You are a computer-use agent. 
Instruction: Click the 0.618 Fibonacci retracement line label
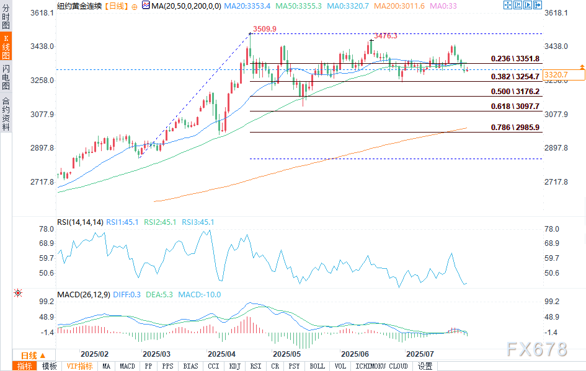[x=515, y=107]
